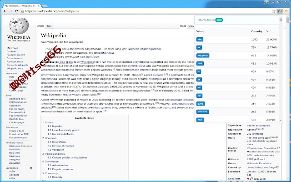Open the Wikimedia Foundation owner link
This screenshot has height=182, width=291.
pyautogui.click(x=259, y=163)
